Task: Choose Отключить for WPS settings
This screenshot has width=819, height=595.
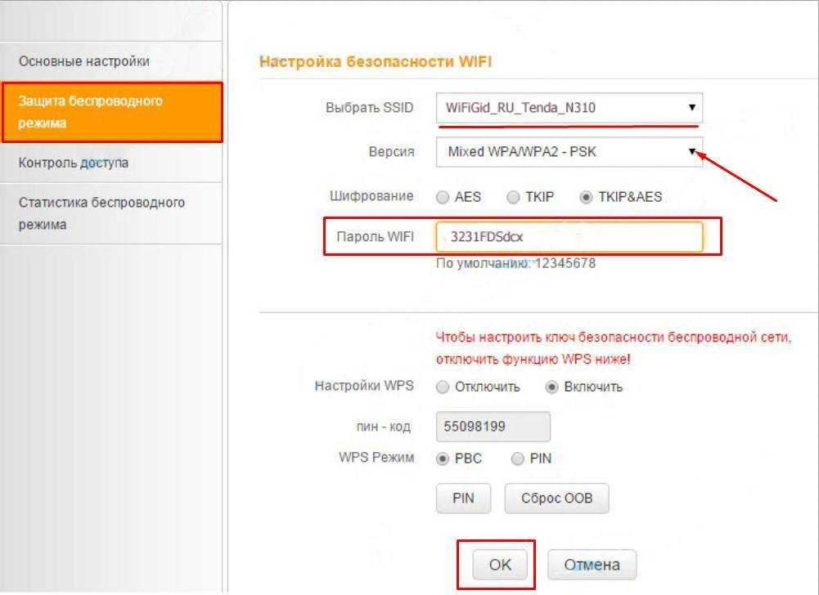Action: (443, 387)
